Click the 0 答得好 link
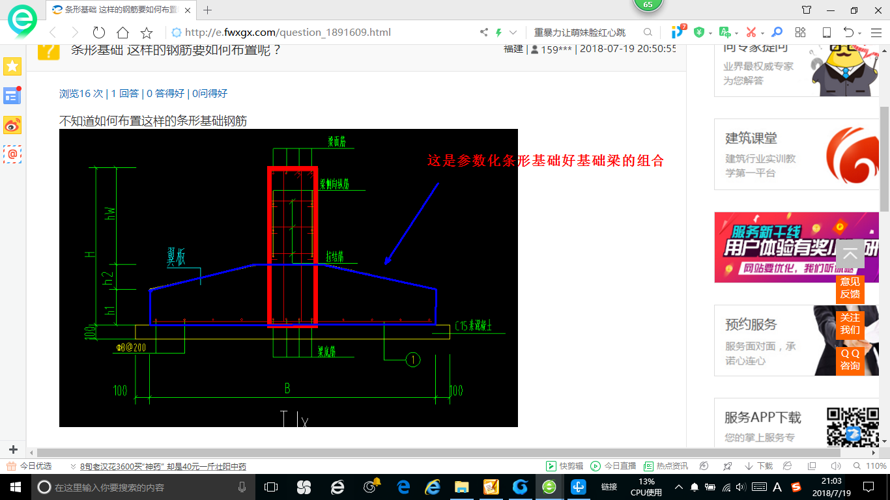 [165, 93]
